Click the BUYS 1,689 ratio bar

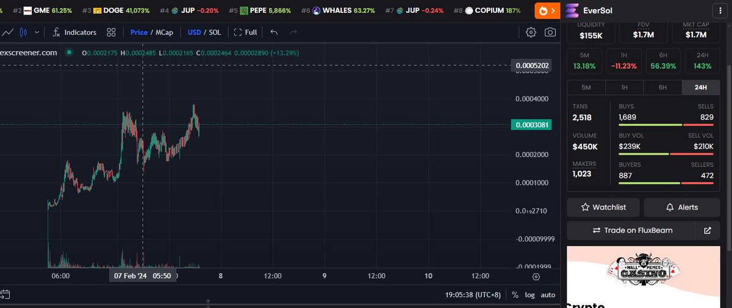pos(650,125)
